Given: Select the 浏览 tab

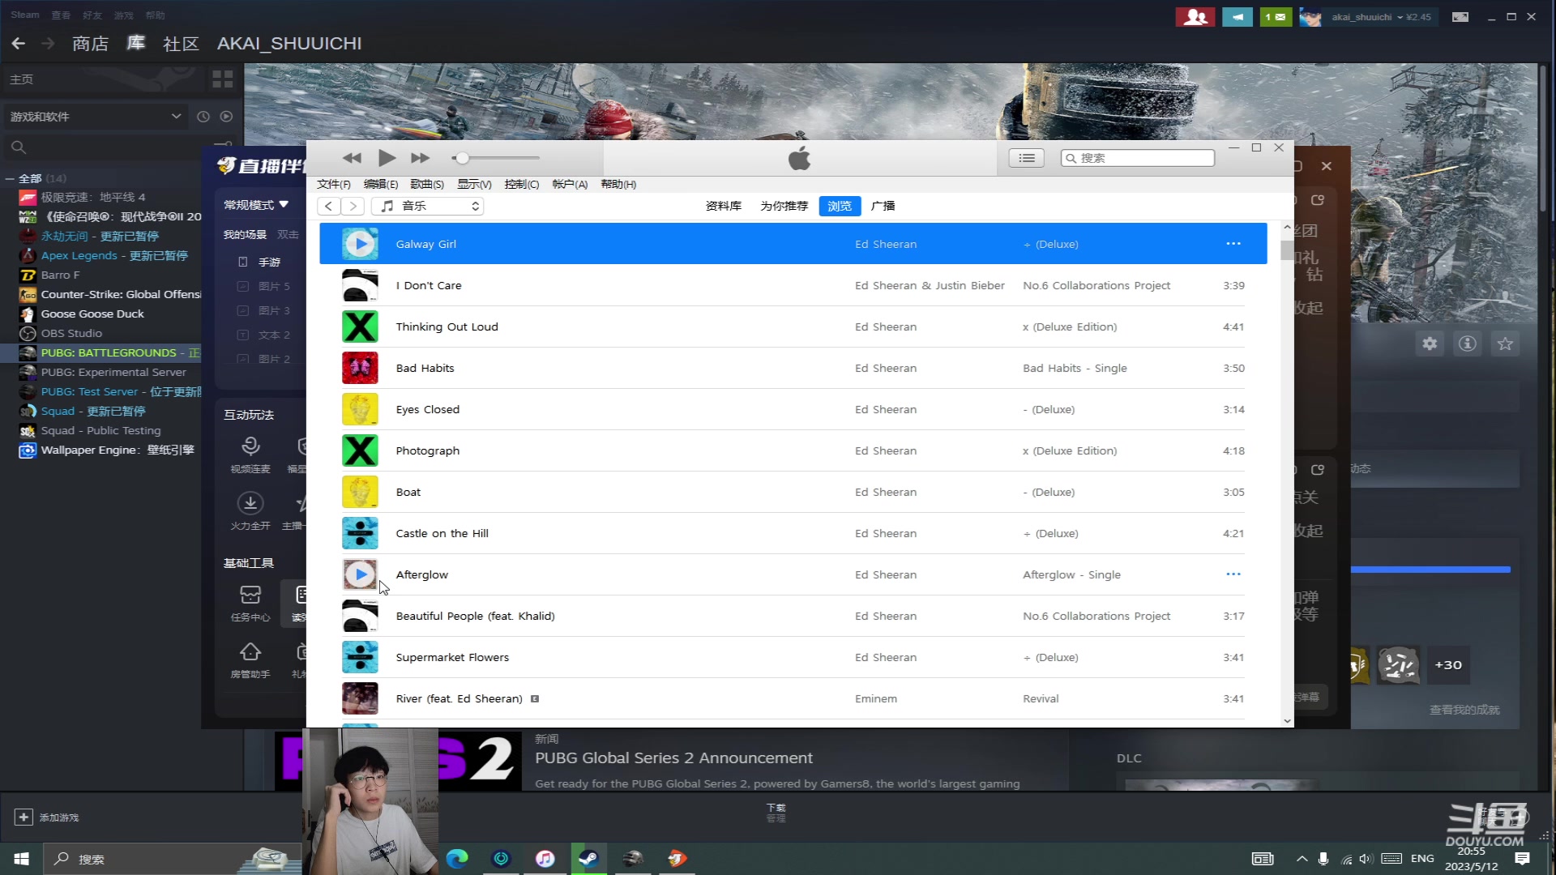Looking at the screenshot, I should point(840,206).
